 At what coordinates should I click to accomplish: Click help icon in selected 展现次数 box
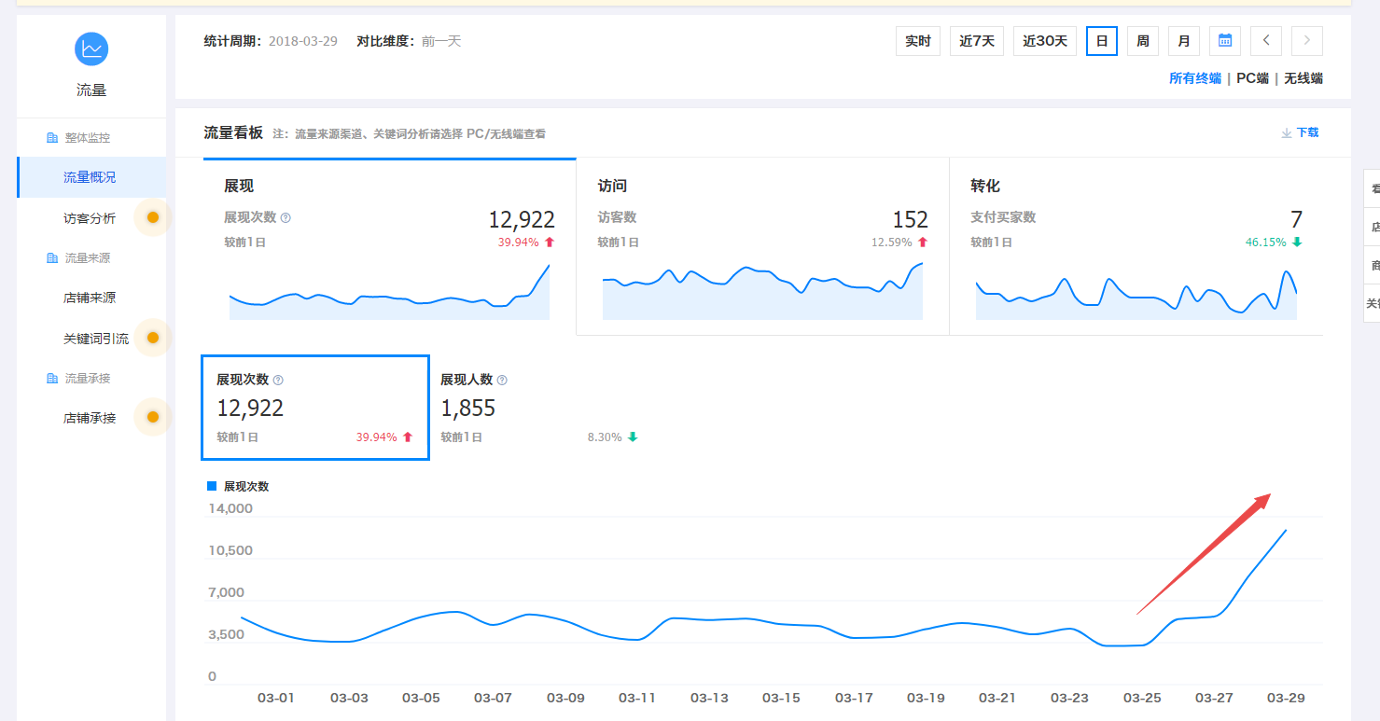click(x=278, y=380)
